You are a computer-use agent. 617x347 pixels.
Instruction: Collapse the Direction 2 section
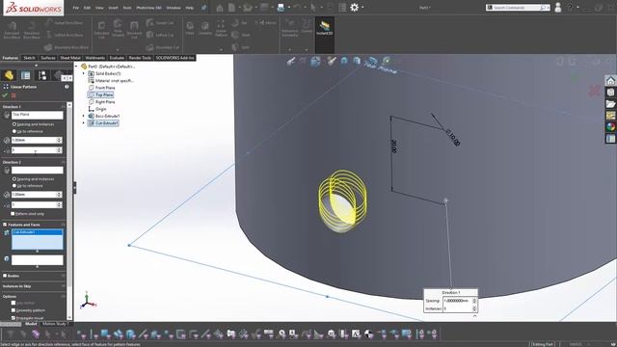click(63, 162)
